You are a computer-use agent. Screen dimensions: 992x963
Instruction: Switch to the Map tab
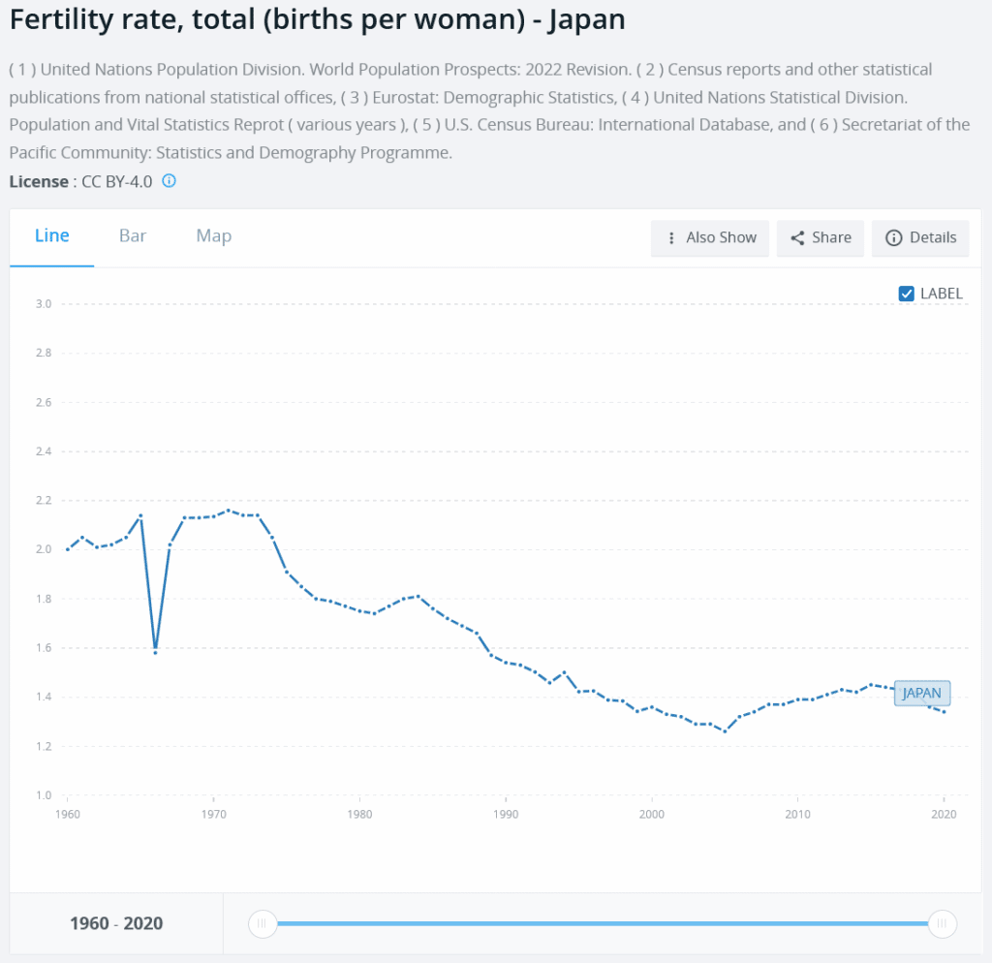[x=213, y=235]
